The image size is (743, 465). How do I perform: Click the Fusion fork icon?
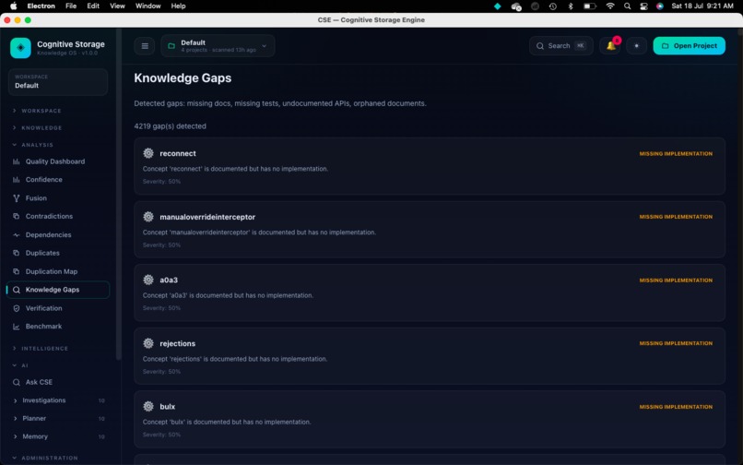pos(16,198)
